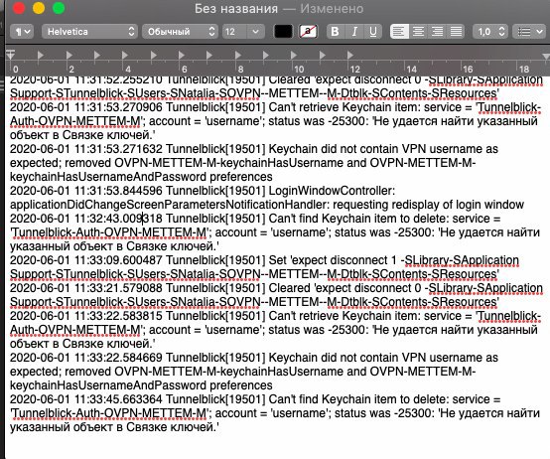Viewport: 550px width, 459px height.
Task: Click tab stop marker just before ruler mark 12
Action: coord(350,55)
